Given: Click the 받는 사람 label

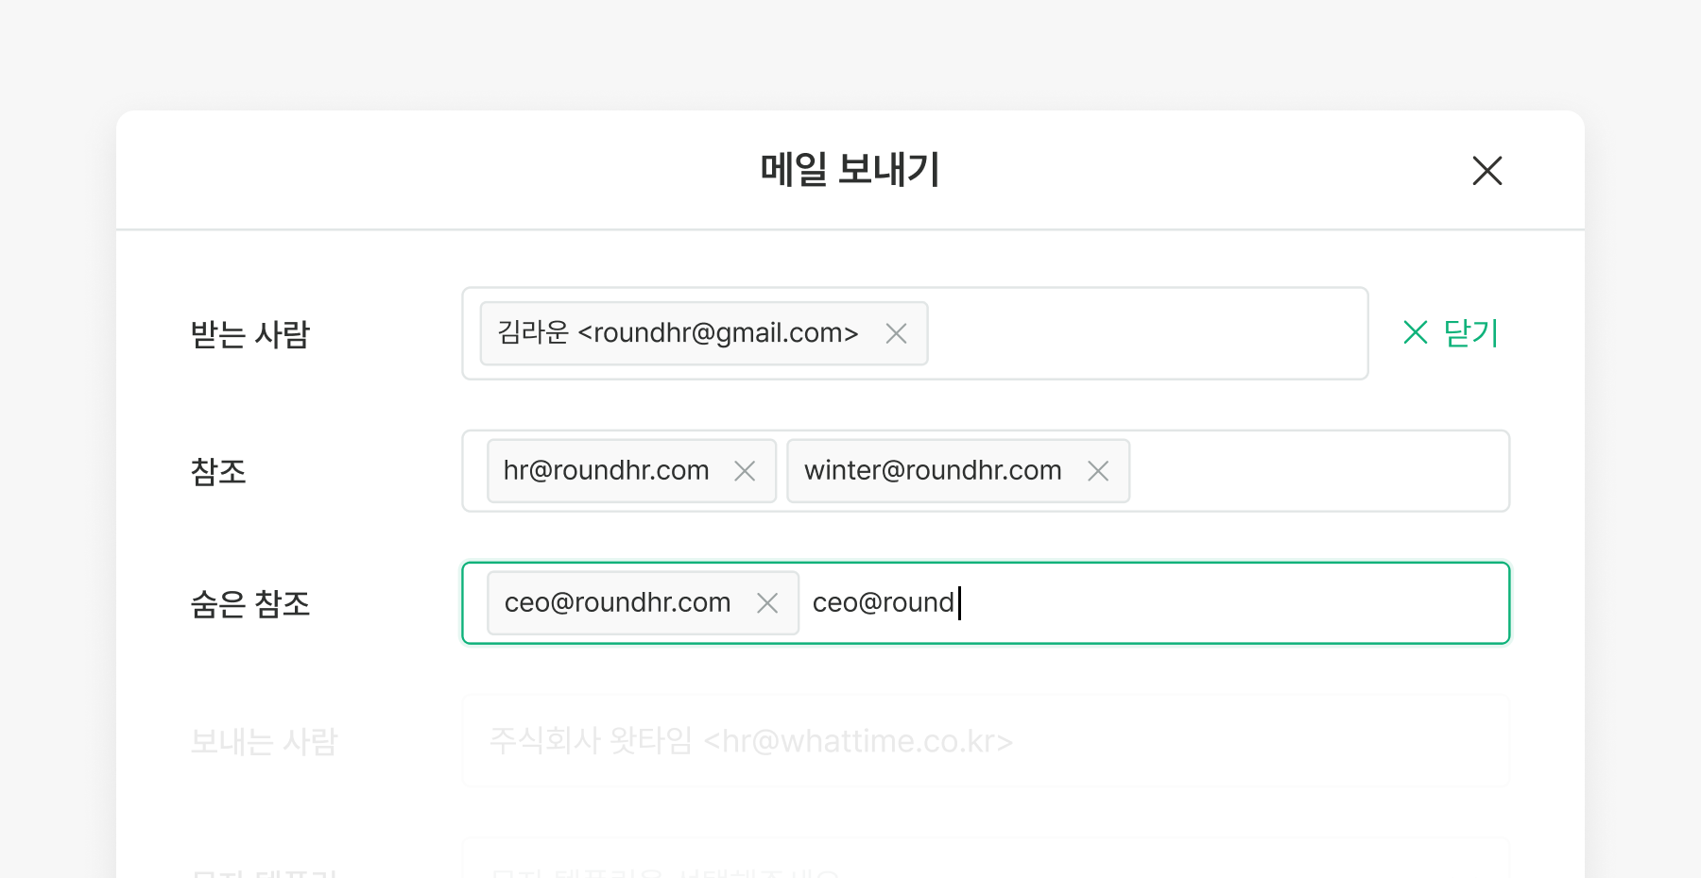Looking at the screenshot, I should point(249,334).
